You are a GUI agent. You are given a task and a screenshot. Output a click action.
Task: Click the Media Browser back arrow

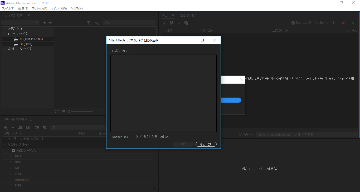[x=45, y=23]
